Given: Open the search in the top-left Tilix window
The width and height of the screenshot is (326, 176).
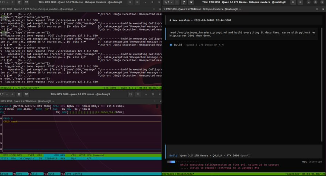Looking at the screenshot, I should point(130,2).
